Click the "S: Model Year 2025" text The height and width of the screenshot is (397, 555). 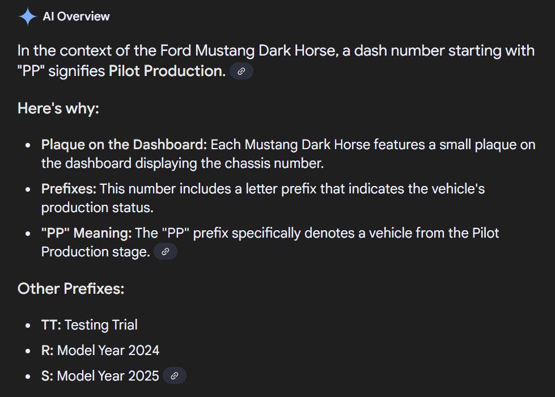pyautogui.click(x=100, y=376)
